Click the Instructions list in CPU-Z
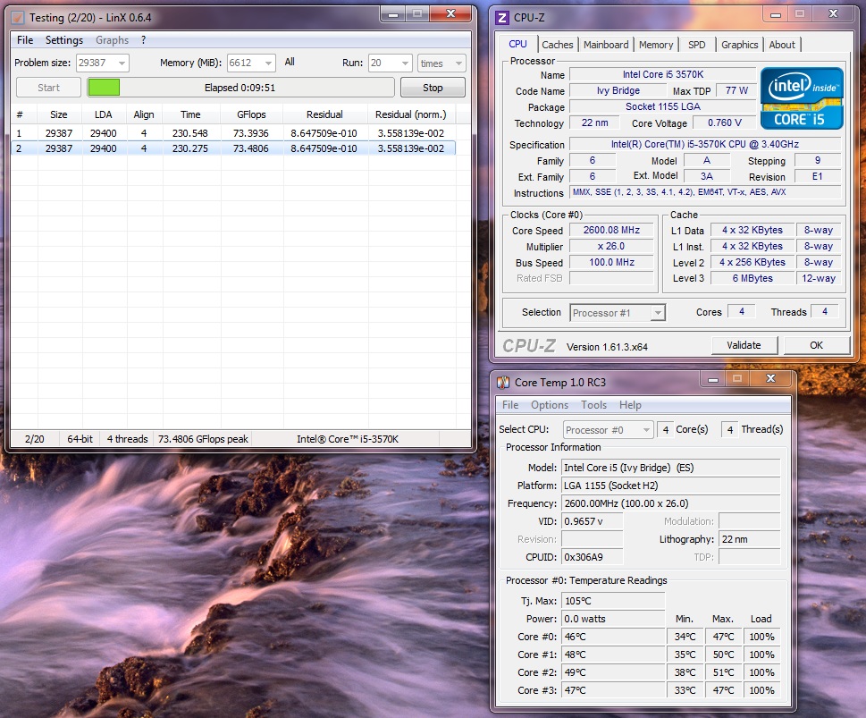 pyautogui.click(x=705, y=192)
